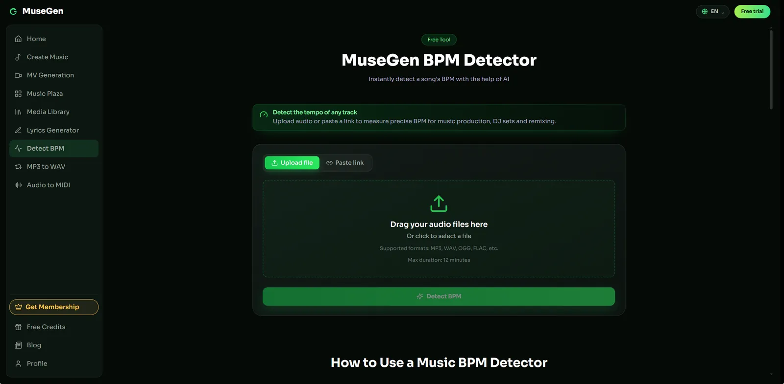Click the Free Credits gift icon
The height and width of the screenshot is (384, 784).
pyautogui.click(x=18, y=327)
